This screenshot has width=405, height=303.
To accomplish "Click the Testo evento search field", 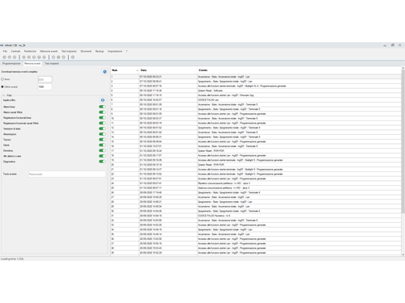I will (x=67, y=175).
